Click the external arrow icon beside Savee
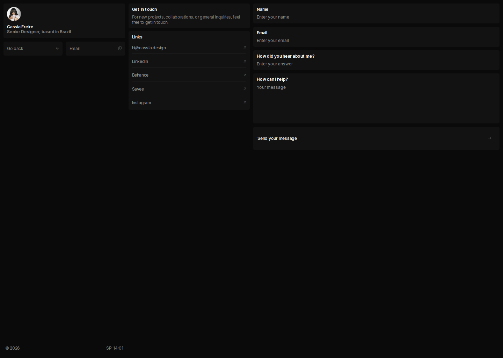 click(245, 89)
